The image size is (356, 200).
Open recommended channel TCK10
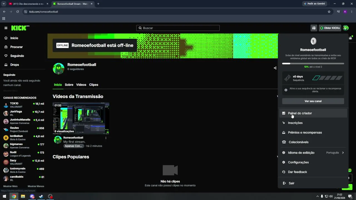point(24,105)
